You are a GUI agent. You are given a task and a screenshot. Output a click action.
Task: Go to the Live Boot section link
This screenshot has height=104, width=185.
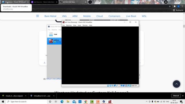coord(131,16)
